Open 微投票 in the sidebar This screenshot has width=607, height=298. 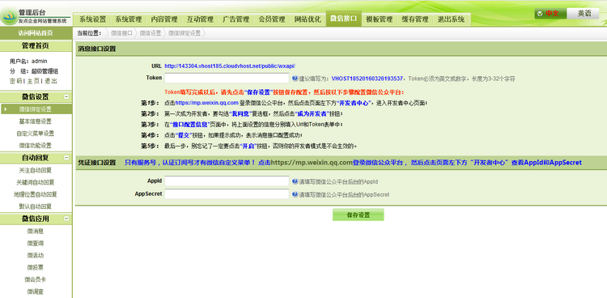[x=36, y=267]
